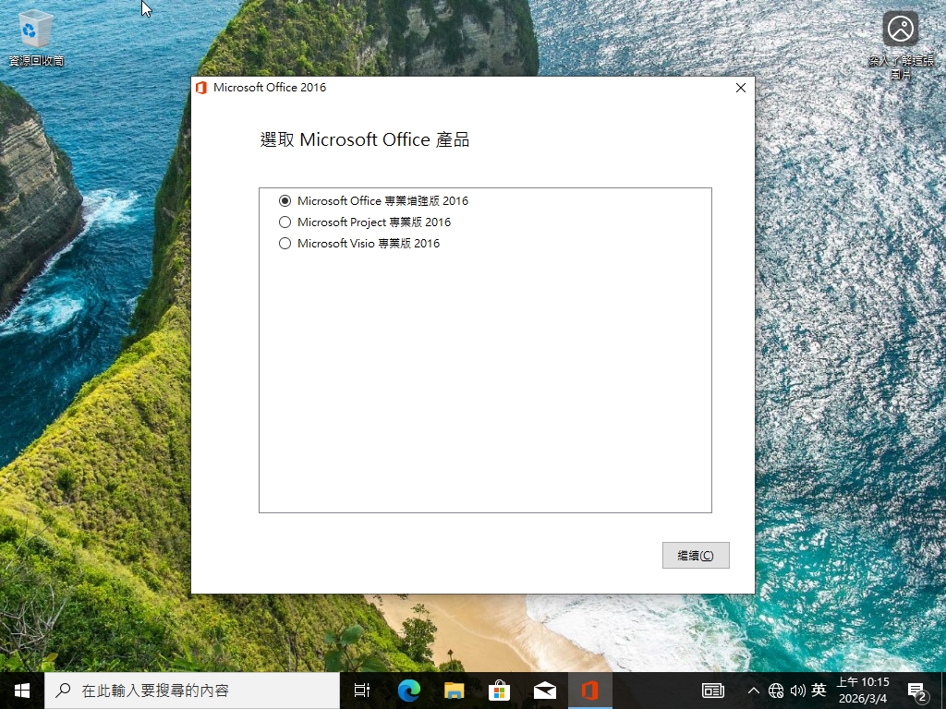Open the news and interests taskbar icon
Image resolution: width=946 pixels, height=709 pixels.
(713, 691)
